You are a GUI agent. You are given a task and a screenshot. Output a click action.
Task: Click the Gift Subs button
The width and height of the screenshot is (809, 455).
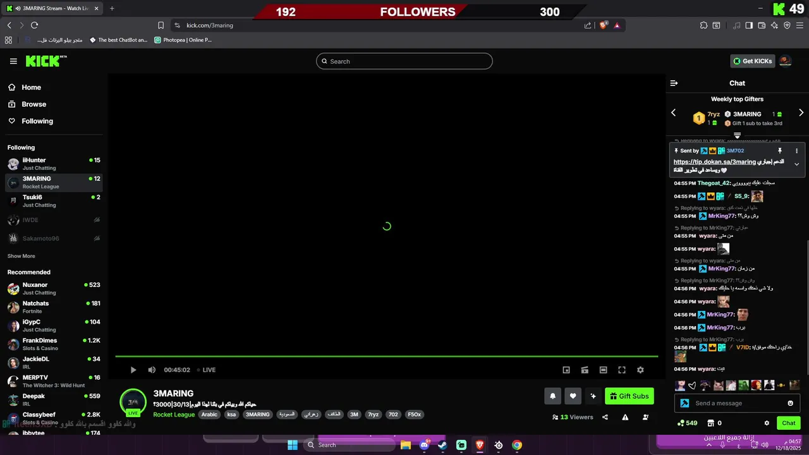[x=629, y=396]
